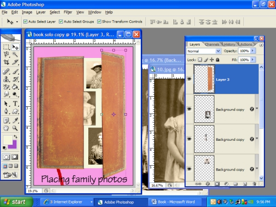Viewport: 276px width, 207px height.
Task: Select the Path Selection arrow tool
Action: pos(6,103)
